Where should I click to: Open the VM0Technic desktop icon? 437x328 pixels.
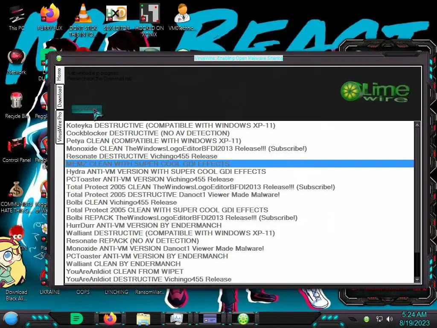click(182, 17)
